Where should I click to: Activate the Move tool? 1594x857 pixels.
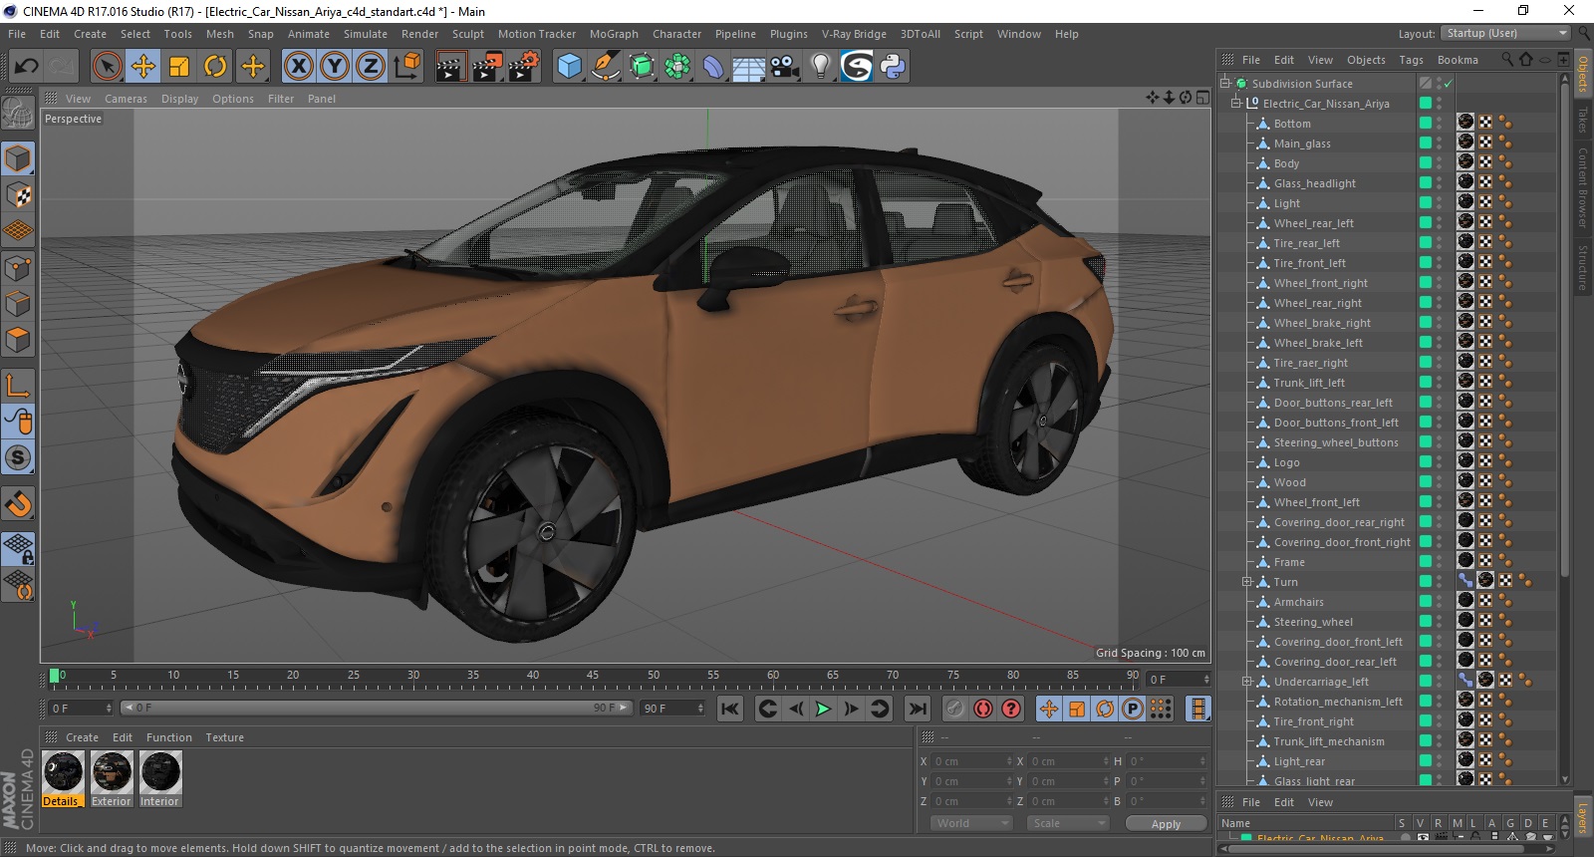pyautogui.click(x=143, y=67)
